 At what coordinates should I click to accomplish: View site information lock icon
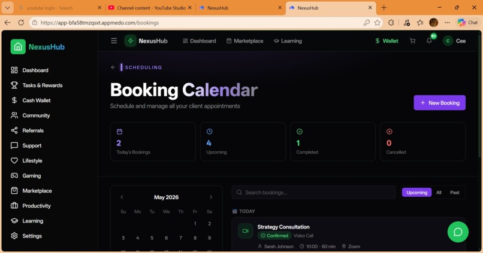coord(35,23)
